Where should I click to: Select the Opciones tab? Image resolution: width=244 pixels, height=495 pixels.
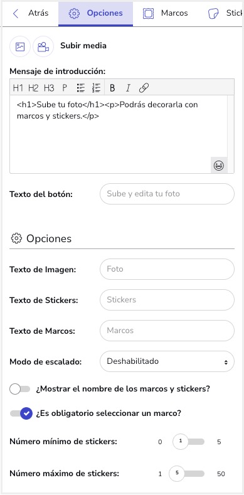tap(95, 13)
